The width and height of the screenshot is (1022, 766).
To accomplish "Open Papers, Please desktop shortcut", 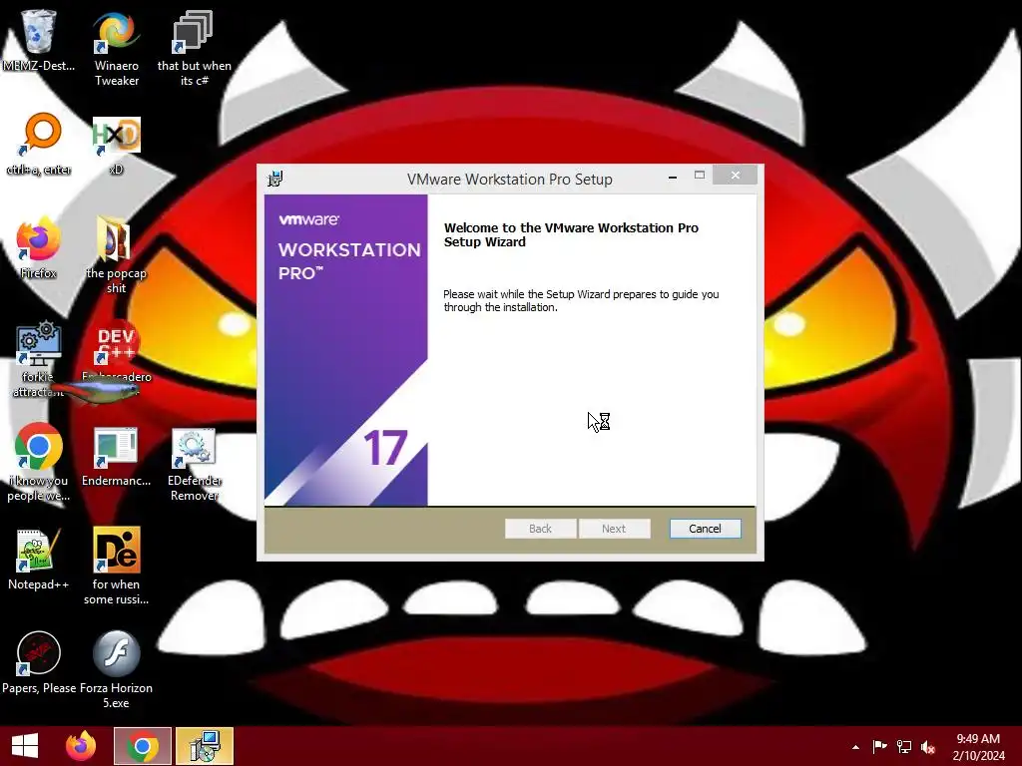I will click(x=39, y=653).
